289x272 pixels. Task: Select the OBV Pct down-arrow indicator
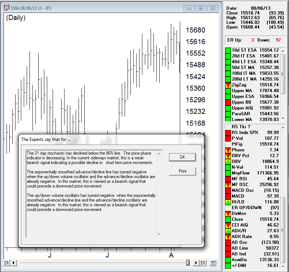click(228, 156)
